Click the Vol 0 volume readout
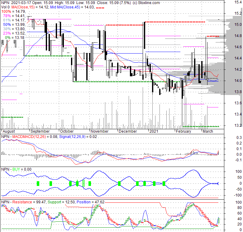The width and height of the screenshot is (243, 232). 5,7
